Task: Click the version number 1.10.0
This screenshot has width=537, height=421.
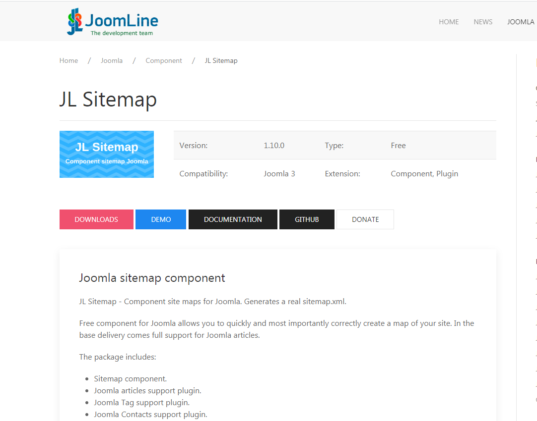Action: (274, 146)
